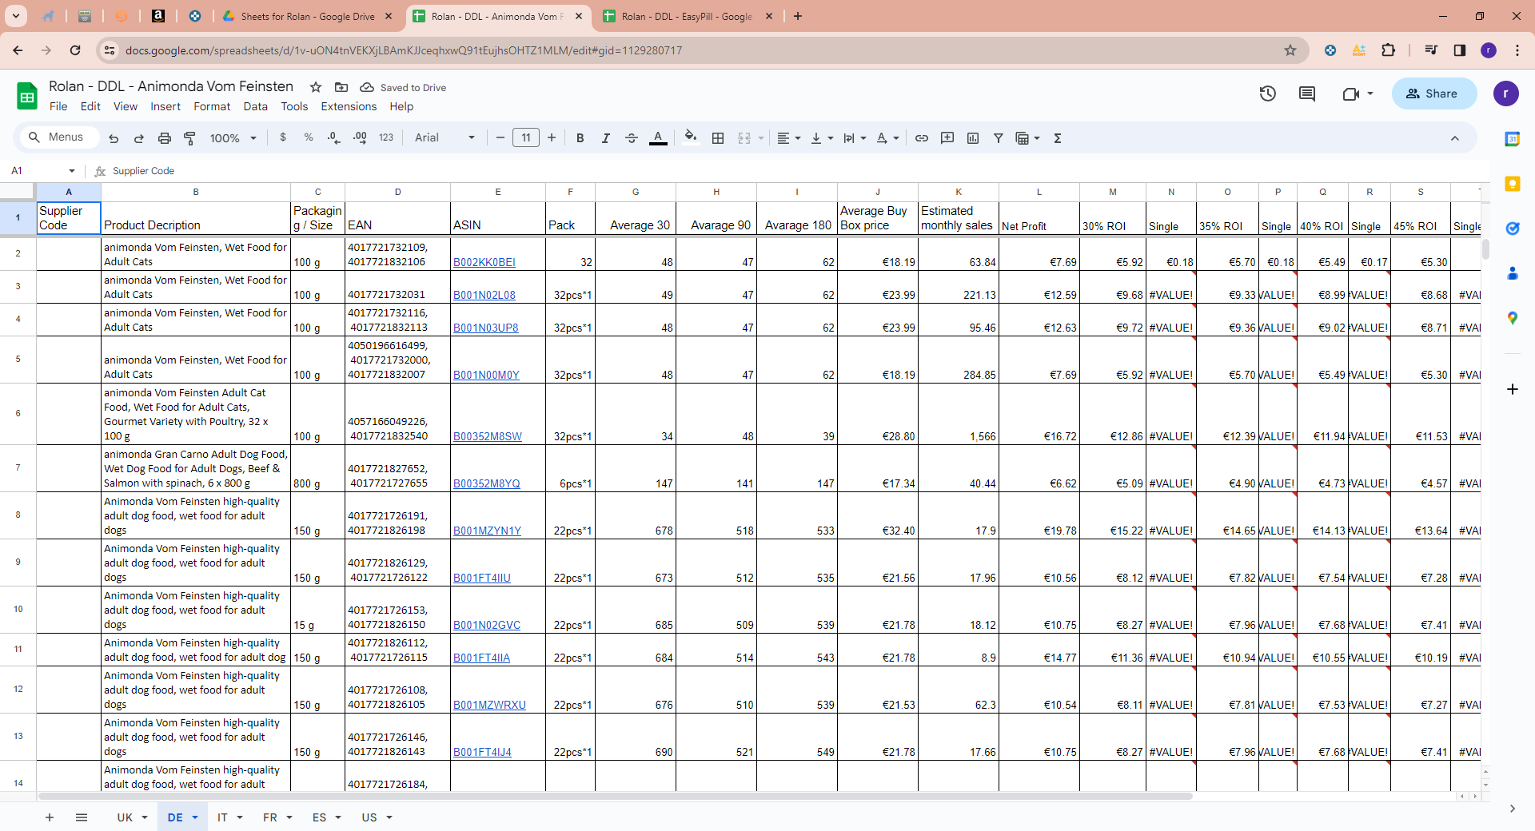Open the Arial font dropdown
The image size is (1535, 831).
[x=445, y=137]
